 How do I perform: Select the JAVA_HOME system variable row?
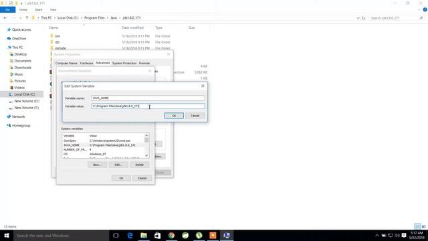(103, 145)
